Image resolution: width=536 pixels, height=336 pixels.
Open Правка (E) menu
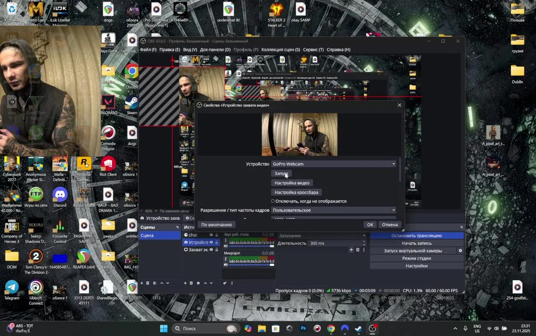click(169, 49)
